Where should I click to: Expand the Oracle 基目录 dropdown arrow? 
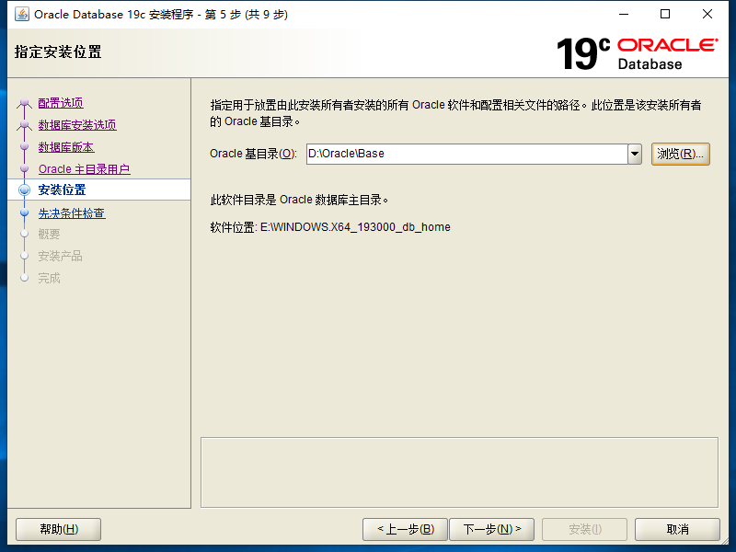coord(635,154)
